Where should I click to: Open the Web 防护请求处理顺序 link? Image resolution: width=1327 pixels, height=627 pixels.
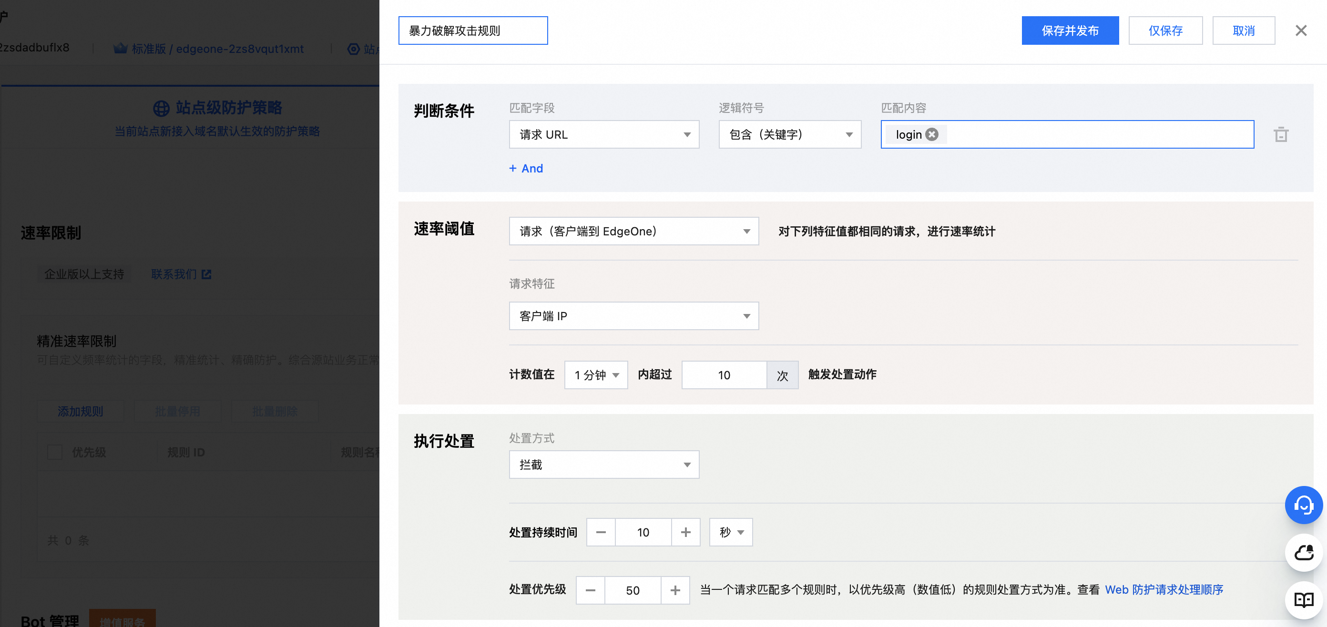point(1164,590)
